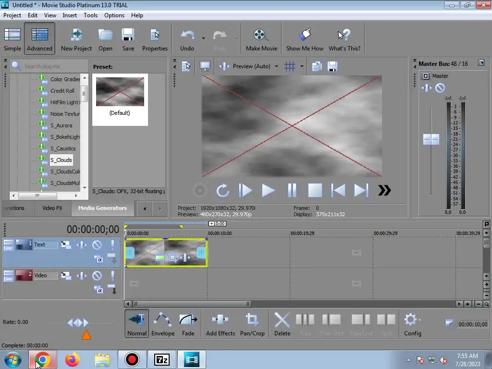The width and height of the screenshot is (492, 369).
Task: Open Master bus FX icon
Action: tap(427, 88)
